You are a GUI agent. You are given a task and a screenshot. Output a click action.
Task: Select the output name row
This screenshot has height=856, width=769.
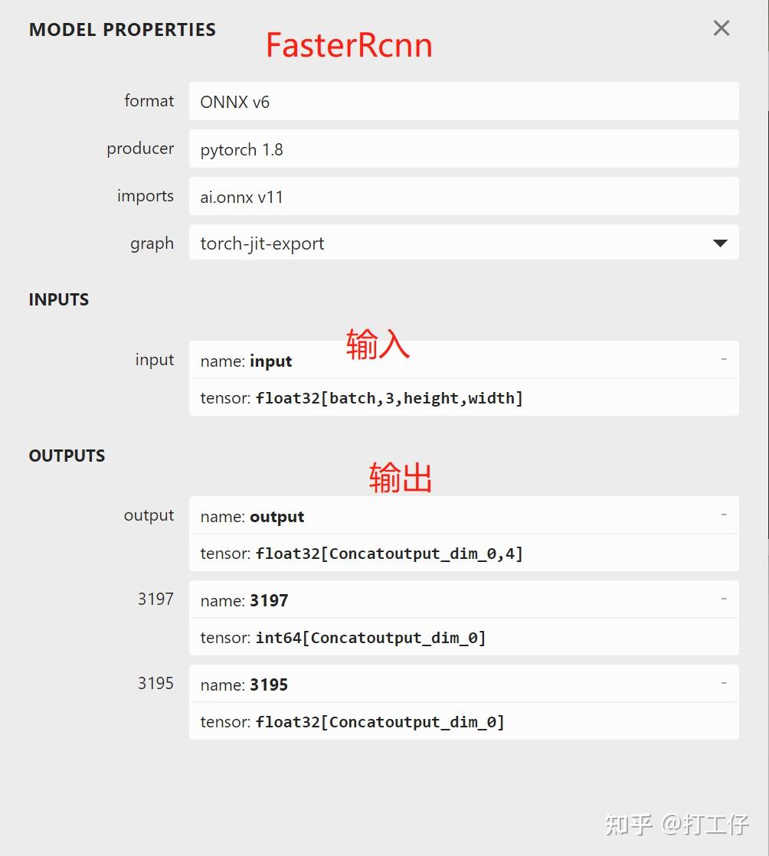pyautogui.click(x=463, y=515)
